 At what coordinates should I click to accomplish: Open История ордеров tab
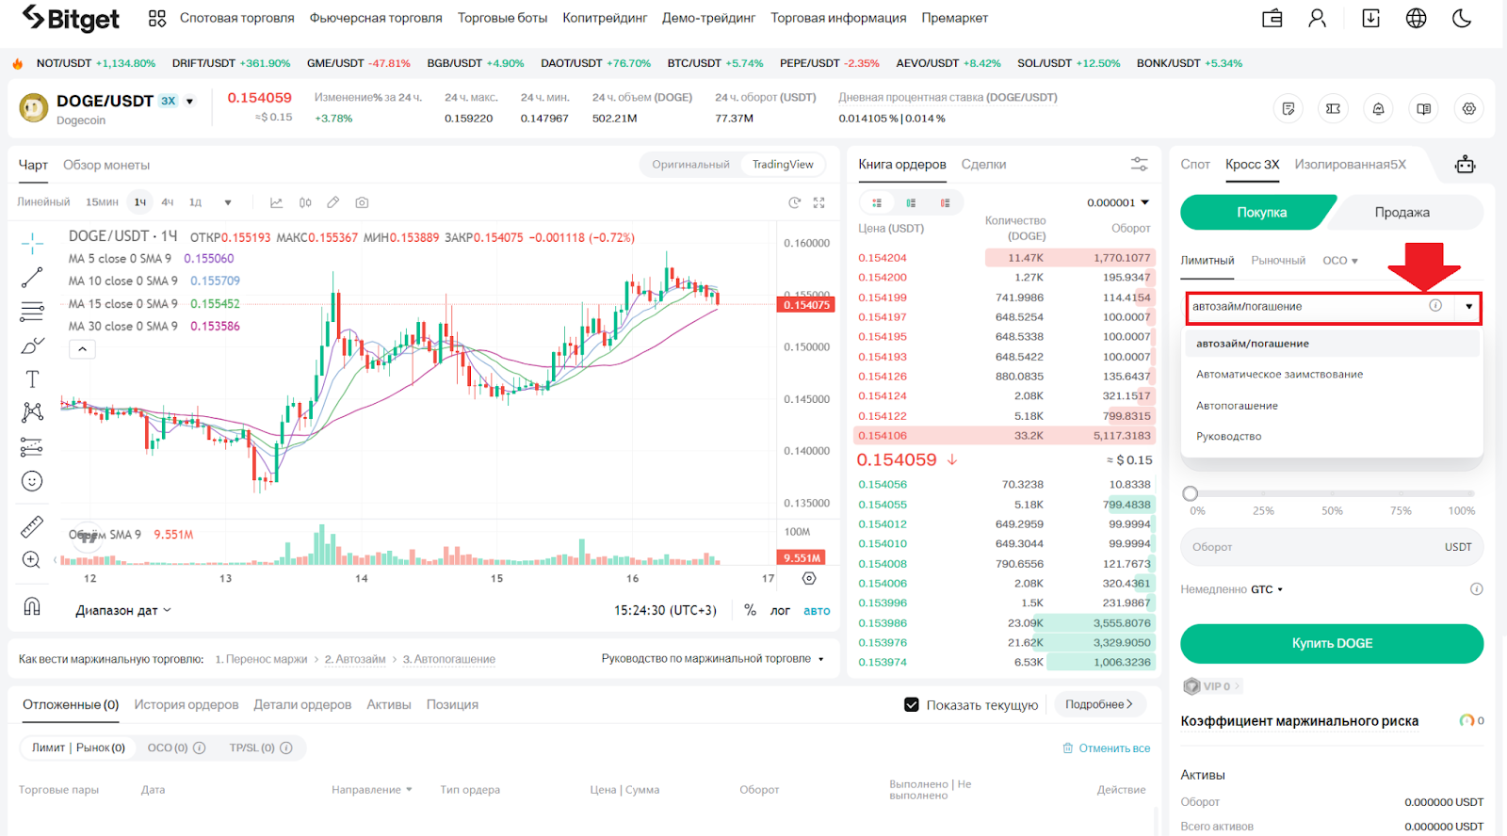click(x=186, y=704)
